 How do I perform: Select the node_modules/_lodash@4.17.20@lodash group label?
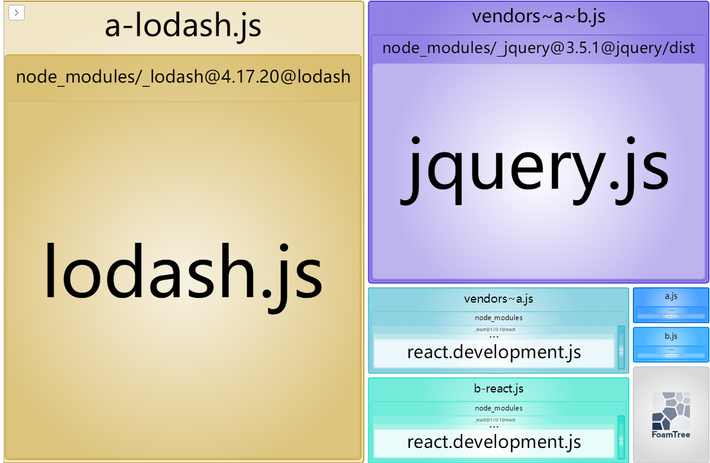[x=183, y=77]
